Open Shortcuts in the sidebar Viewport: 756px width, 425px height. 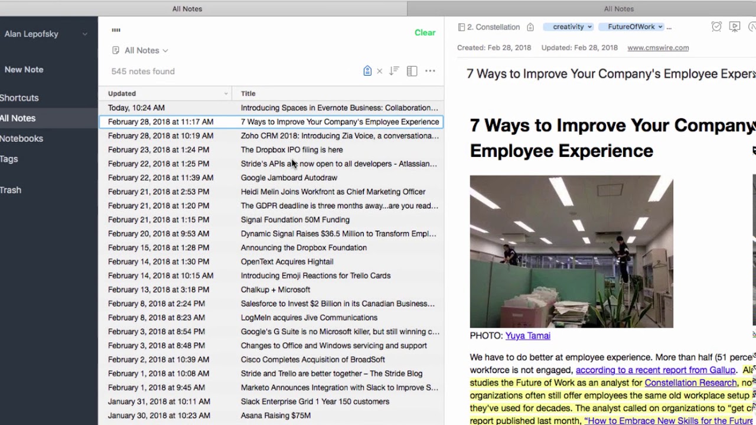19,98
